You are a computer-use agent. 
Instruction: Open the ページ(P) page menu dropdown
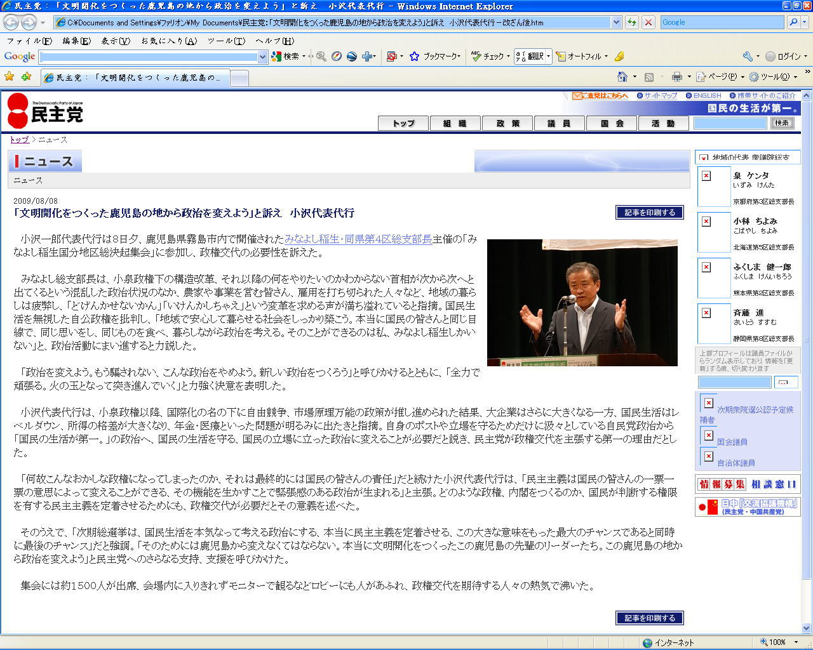(x=721, y=77)
